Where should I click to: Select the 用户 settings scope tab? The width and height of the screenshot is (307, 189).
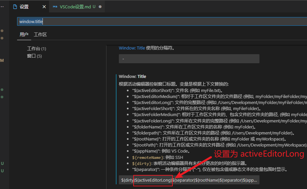pyautogui.click(x=24, y=34)
